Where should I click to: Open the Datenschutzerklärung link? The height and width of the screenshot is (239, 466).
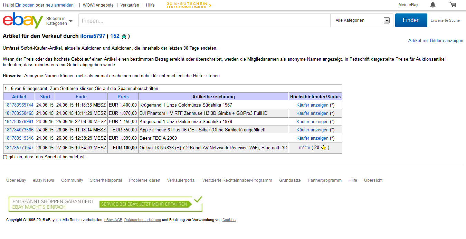point(143,220)
